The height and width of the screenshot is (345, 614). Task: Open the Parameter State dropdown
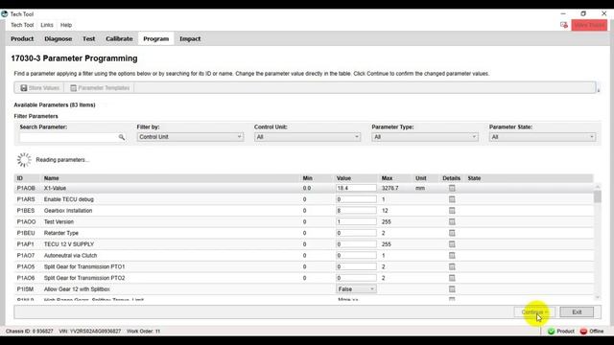click(x=542, y=137)
